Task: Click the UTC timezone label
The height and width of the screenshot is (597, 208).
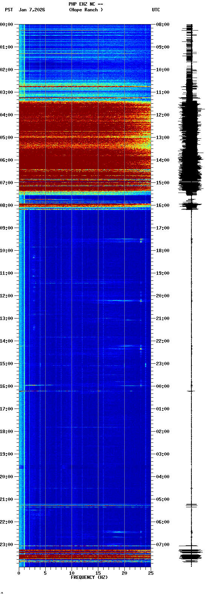Action: pos(156,10)
